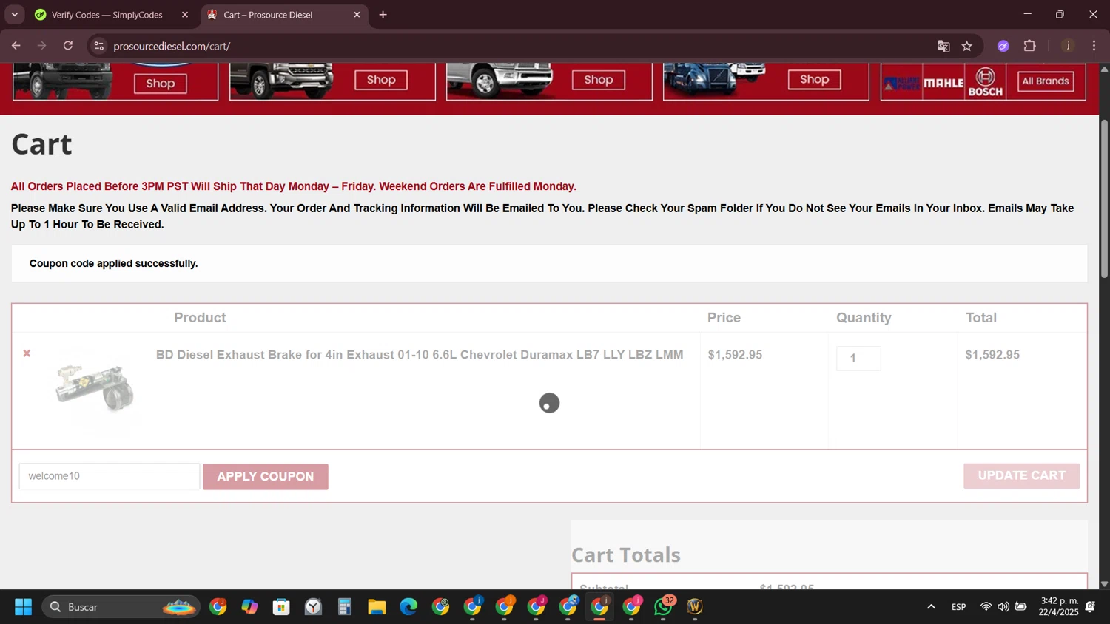Close the Cart – Prosource Diesel tab
This screenshot has width=1110, height=624.
pos(357,15)
